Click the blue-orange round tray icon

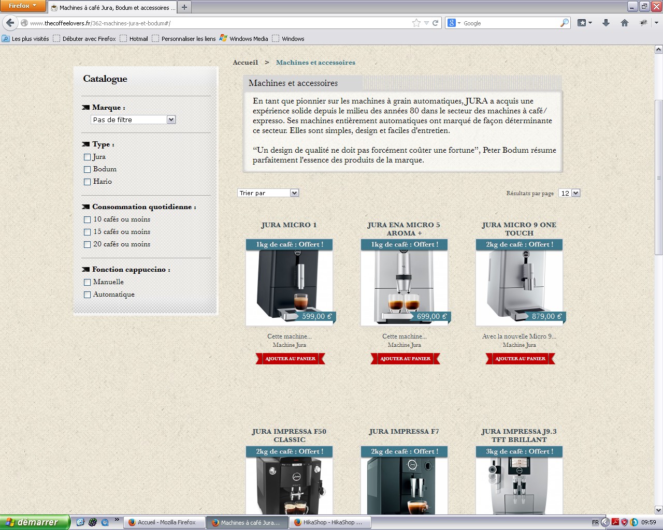(x=634, y=522)
